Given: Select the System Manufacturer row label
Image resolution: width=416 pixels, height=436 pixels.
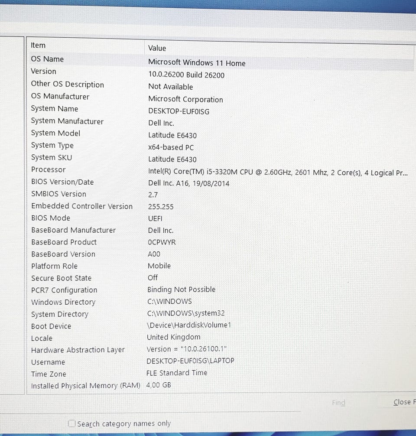Looking at the screenshot, I should [67, 121].
